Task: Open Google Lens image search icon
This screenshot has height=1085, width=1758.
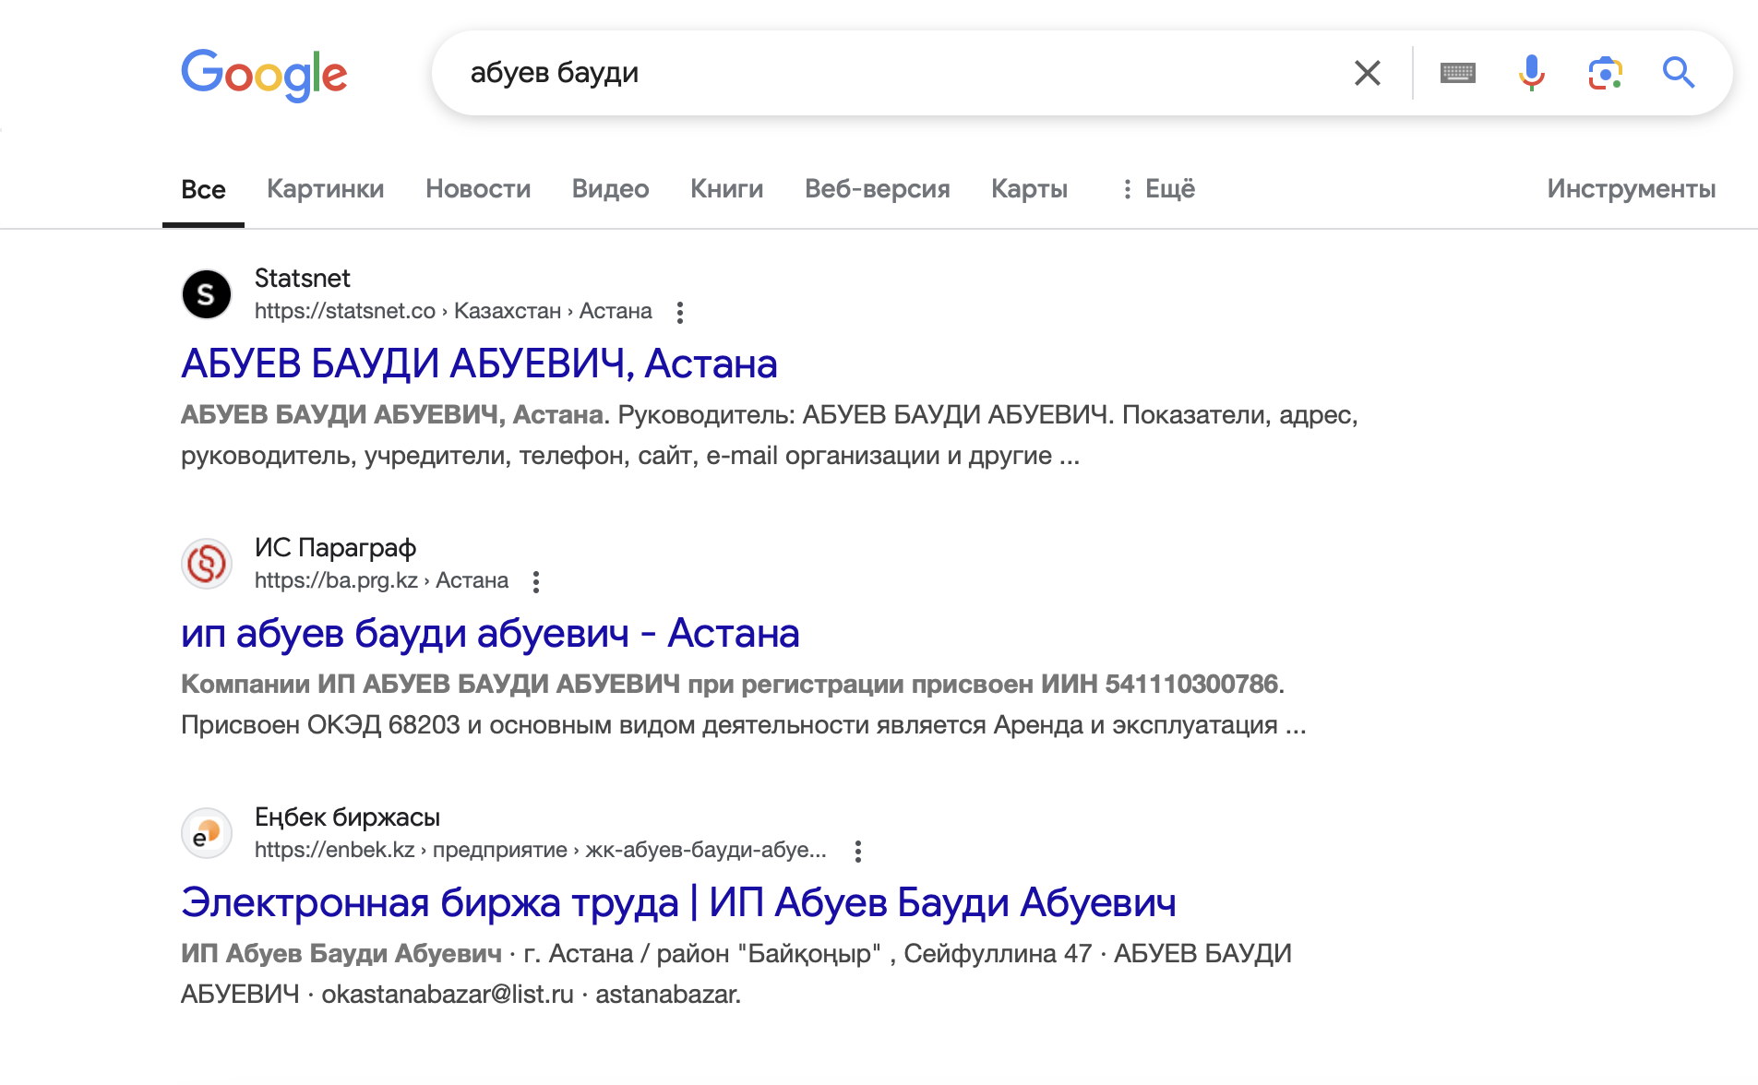Action: point(1606,73)
